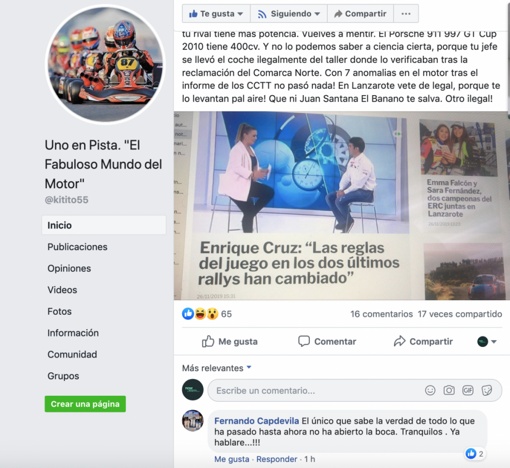510x468 pixels.
Task: Open the GIF picker icon
Action: (468, 390)
